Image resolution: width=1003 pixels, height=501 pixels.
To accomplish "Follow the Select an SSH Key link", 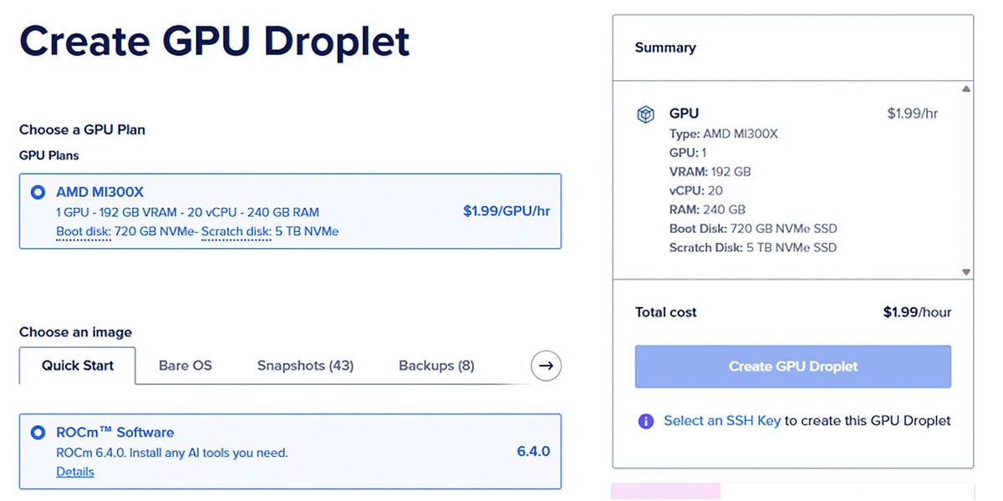I will tap(722, 421).
